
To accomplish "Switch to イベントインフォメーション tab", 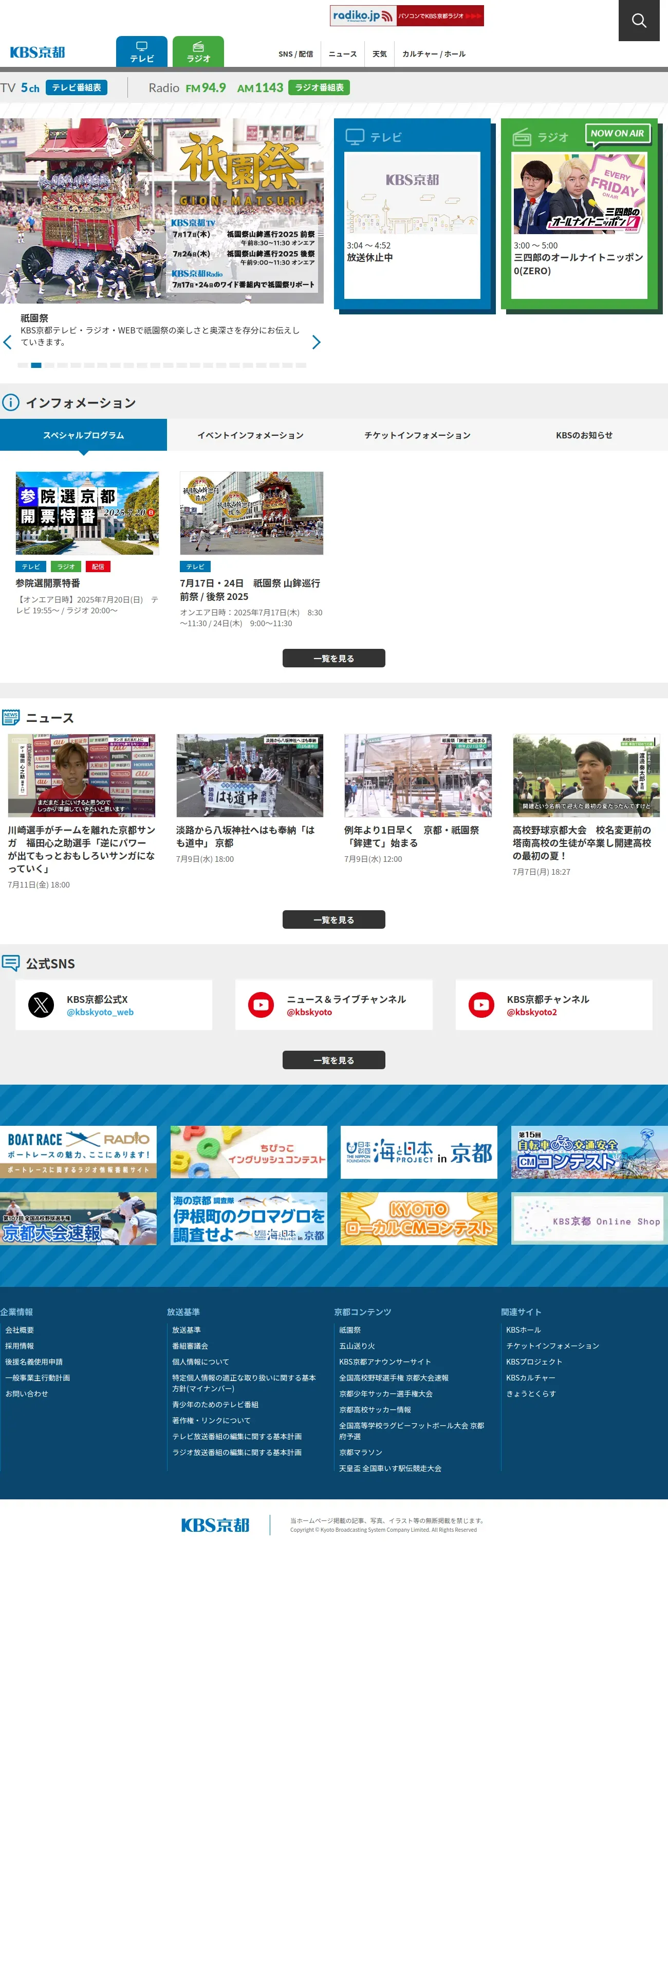I will point(251,435).
